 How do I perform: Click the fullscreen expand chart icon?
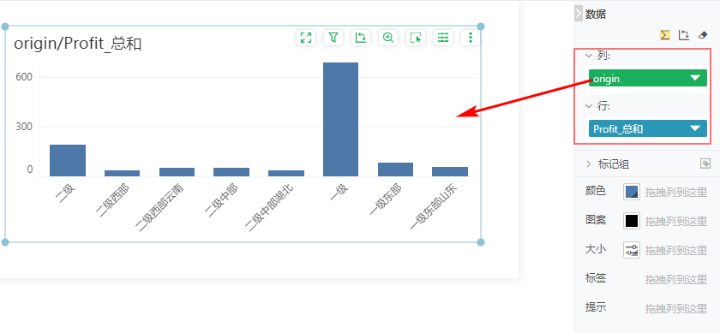(x=306, y=38)
